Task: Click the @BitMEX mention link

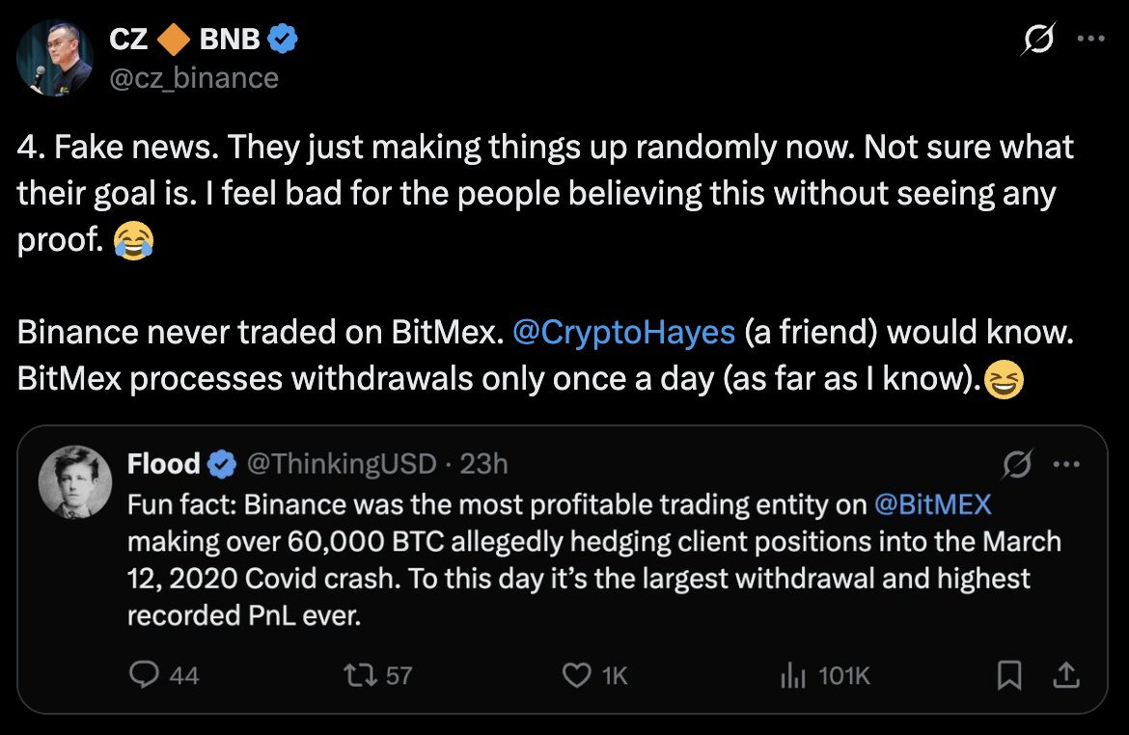Action: 932,504
